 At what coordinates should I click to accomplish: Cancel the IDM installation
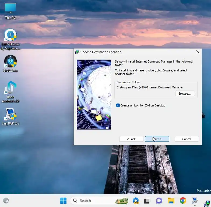click(x=187, y=139)
